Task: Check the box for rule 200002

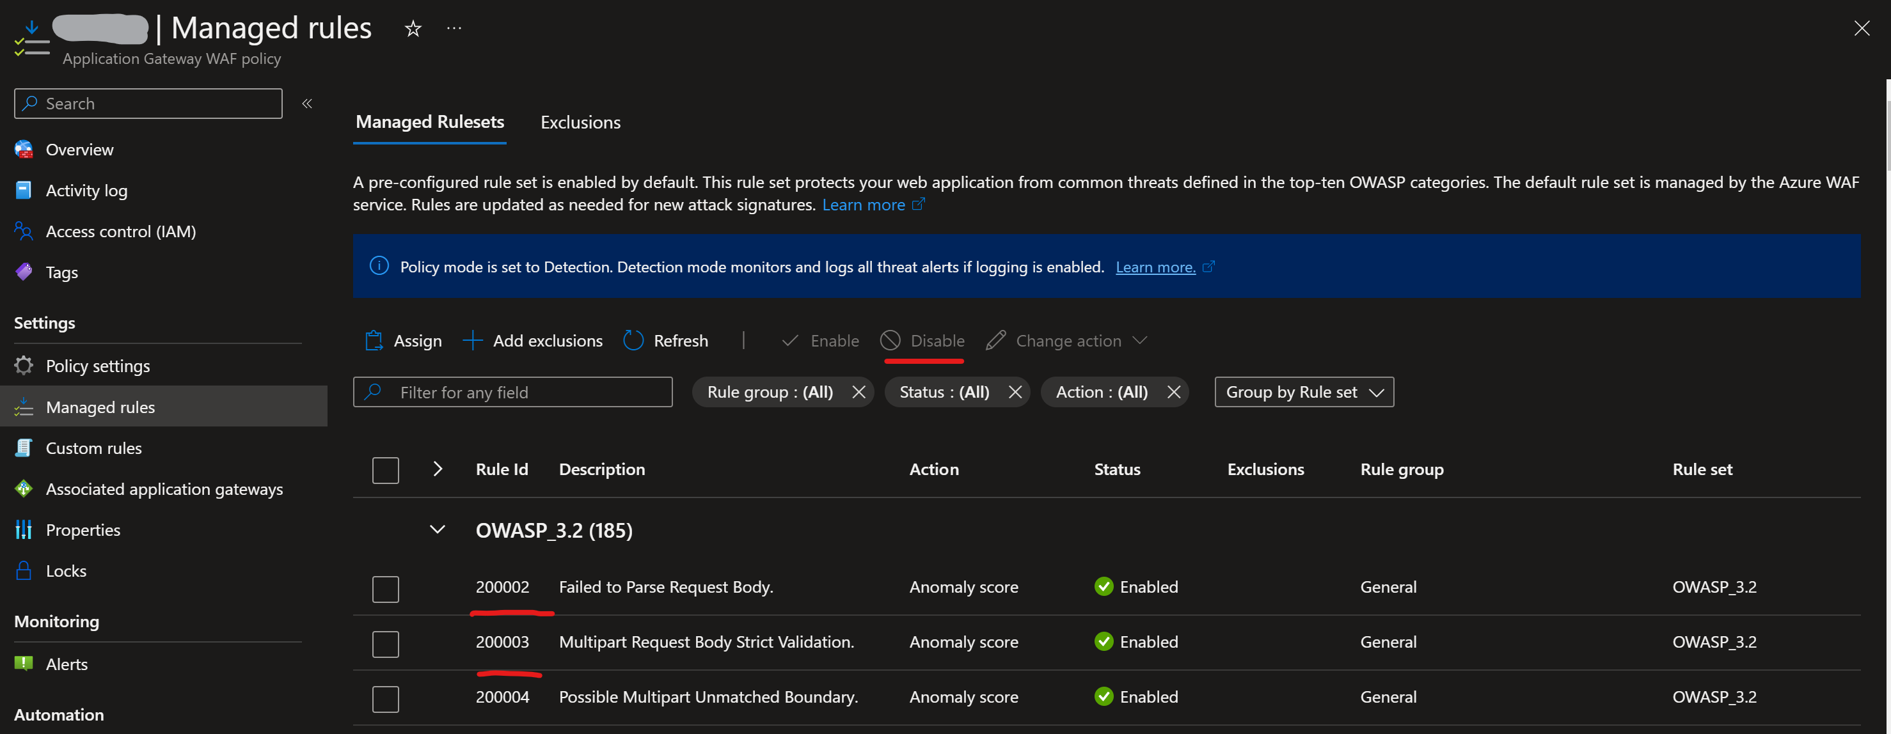Action: pyautogui.click(x=385, y=589)
